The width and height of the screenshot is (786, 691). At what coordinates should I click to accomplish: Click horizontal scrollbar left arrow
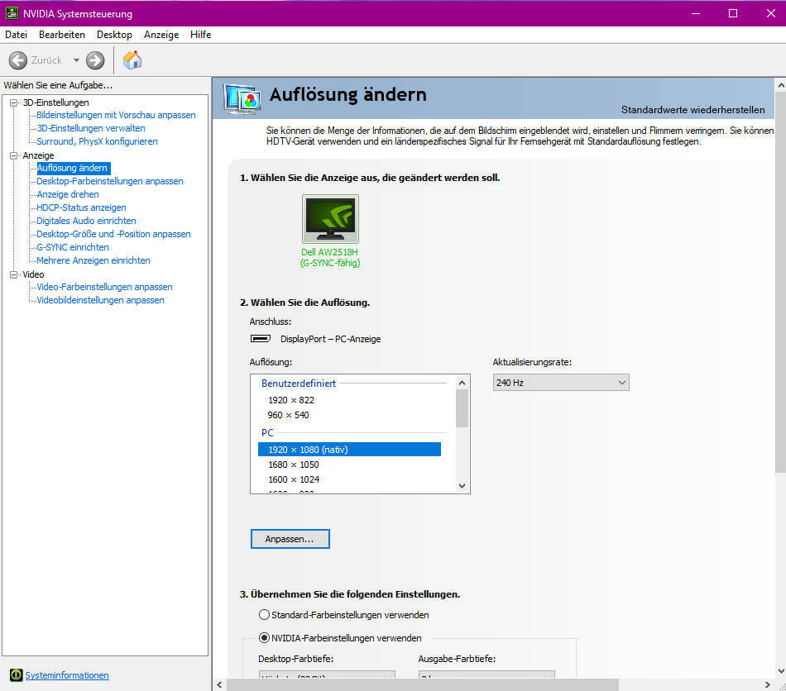[x=219, y=684]
